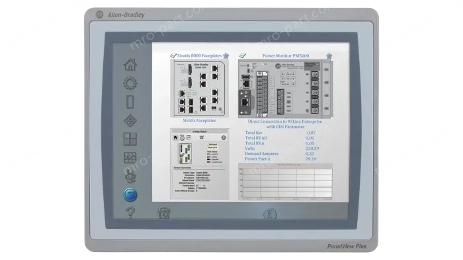Click the yellow Selected port field
Screen dimensions: 463x260
[x=212, y=148]
